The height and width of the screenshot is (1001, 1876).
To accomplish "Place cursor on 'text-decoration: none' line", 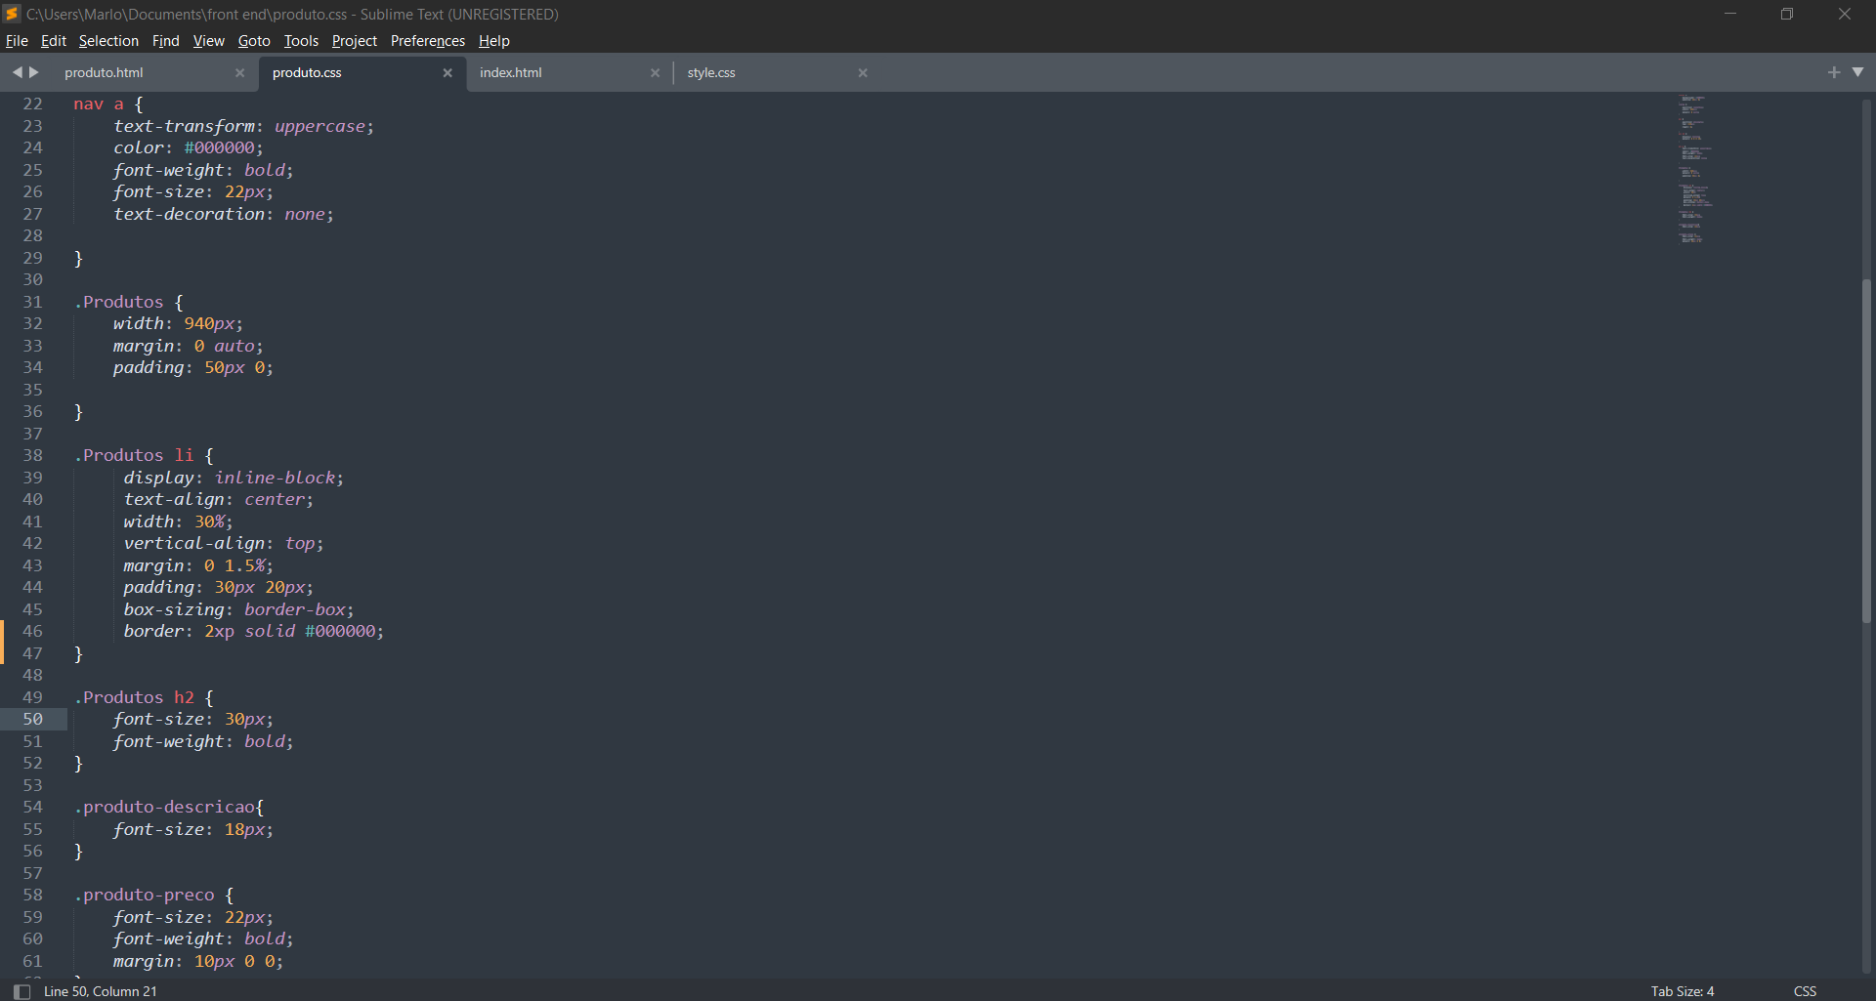I will (224, 215).
